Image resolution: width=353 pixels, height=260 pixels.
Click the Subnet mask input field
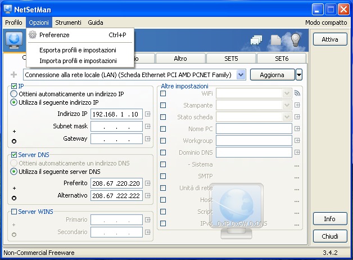coord(116,126)
